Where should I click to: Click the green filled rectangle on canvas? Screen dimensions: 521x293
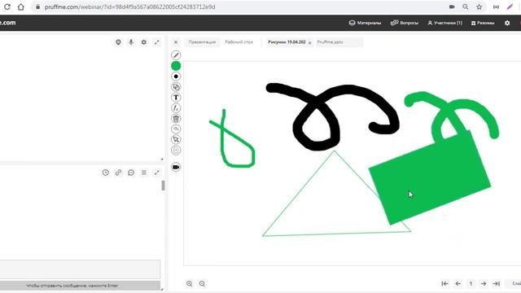point(430,177)
